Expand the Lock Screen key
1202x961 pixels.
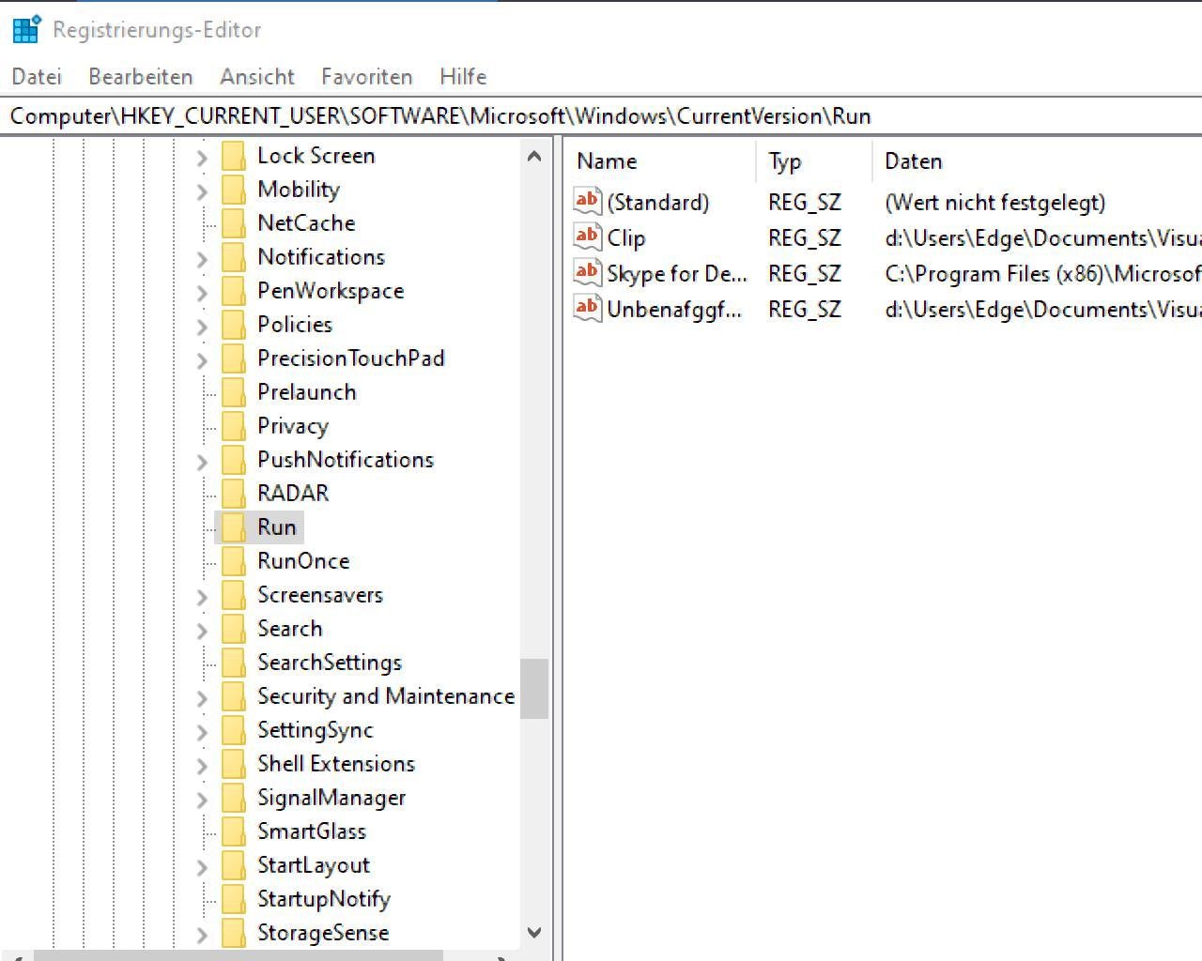tap(202, 158)
